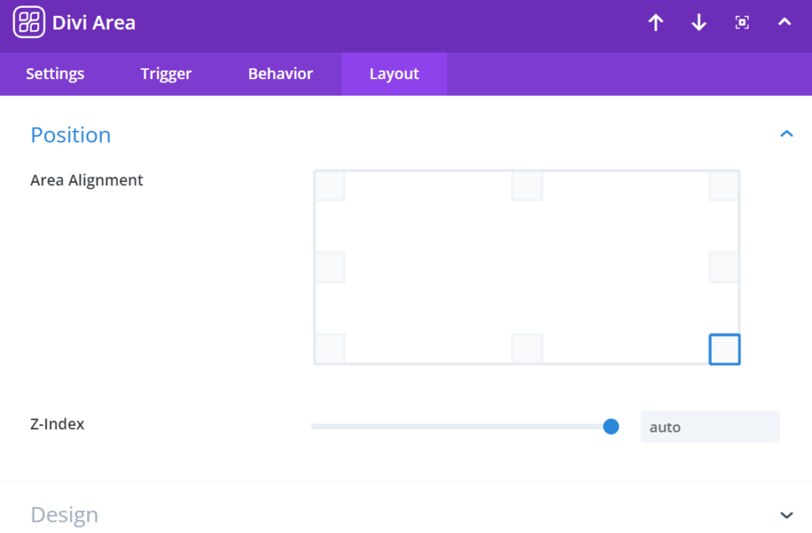
Task: Collapse the Position section
Action: [787, 135]
